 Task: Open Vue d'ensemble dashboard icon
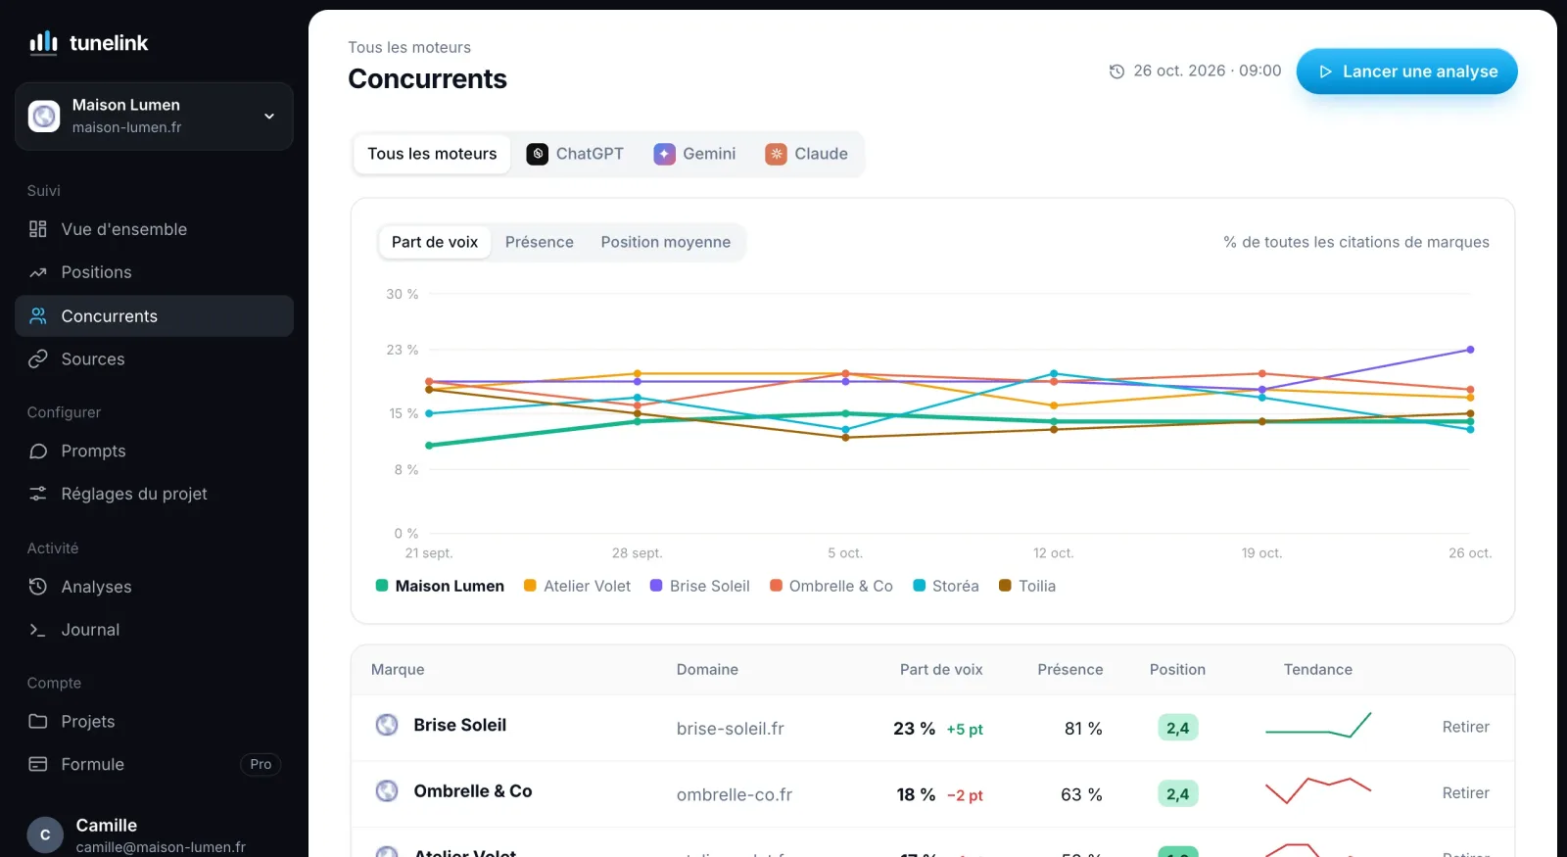[x=38, y=229]
